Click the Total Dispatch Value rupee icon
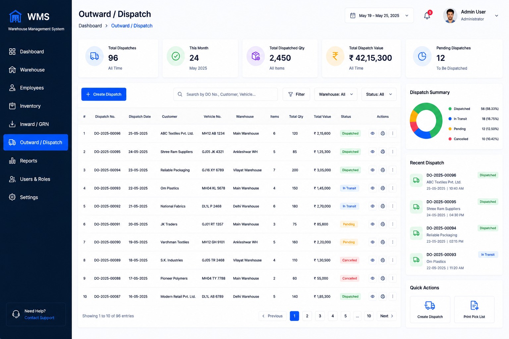The width and height of the screenshot is (509, 339). coord(335,56)
